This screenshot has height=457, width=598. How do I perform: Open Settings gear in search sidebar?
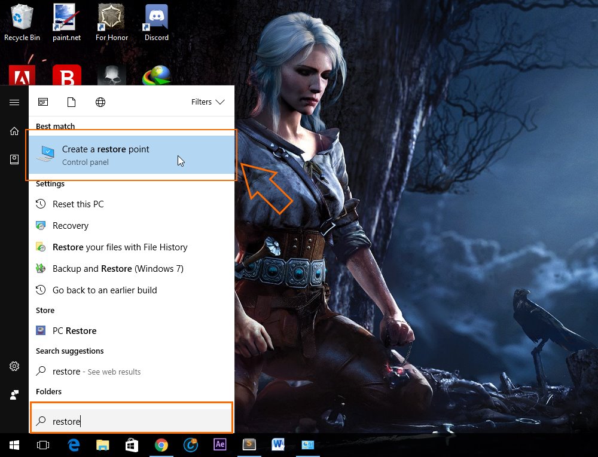click(14, 366)
